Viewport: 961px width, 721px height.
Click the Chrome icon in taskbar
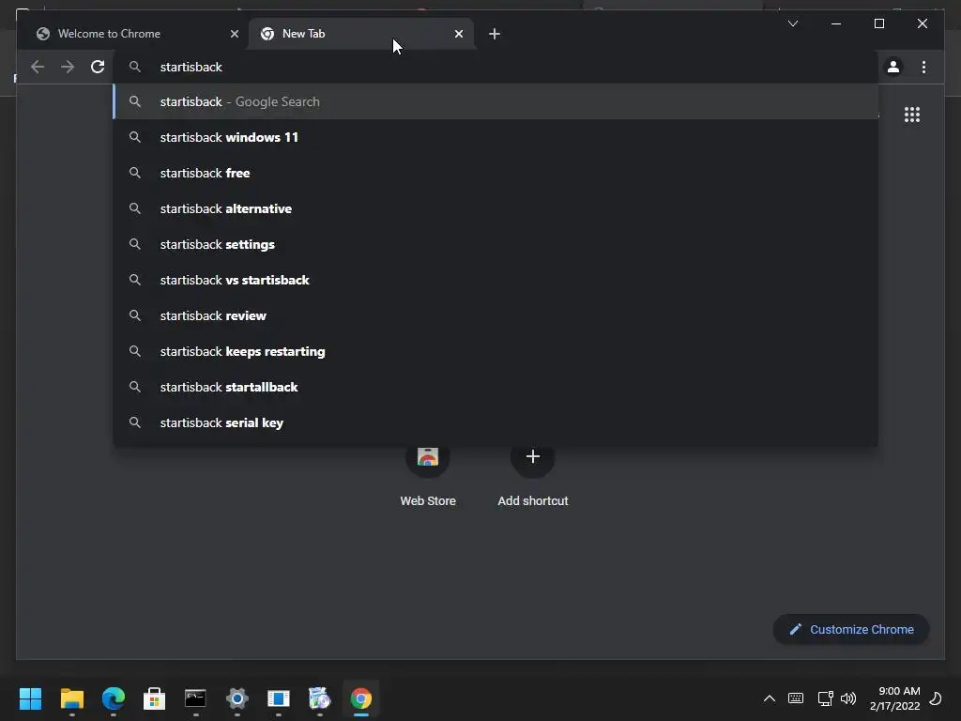tap(361, 698)
